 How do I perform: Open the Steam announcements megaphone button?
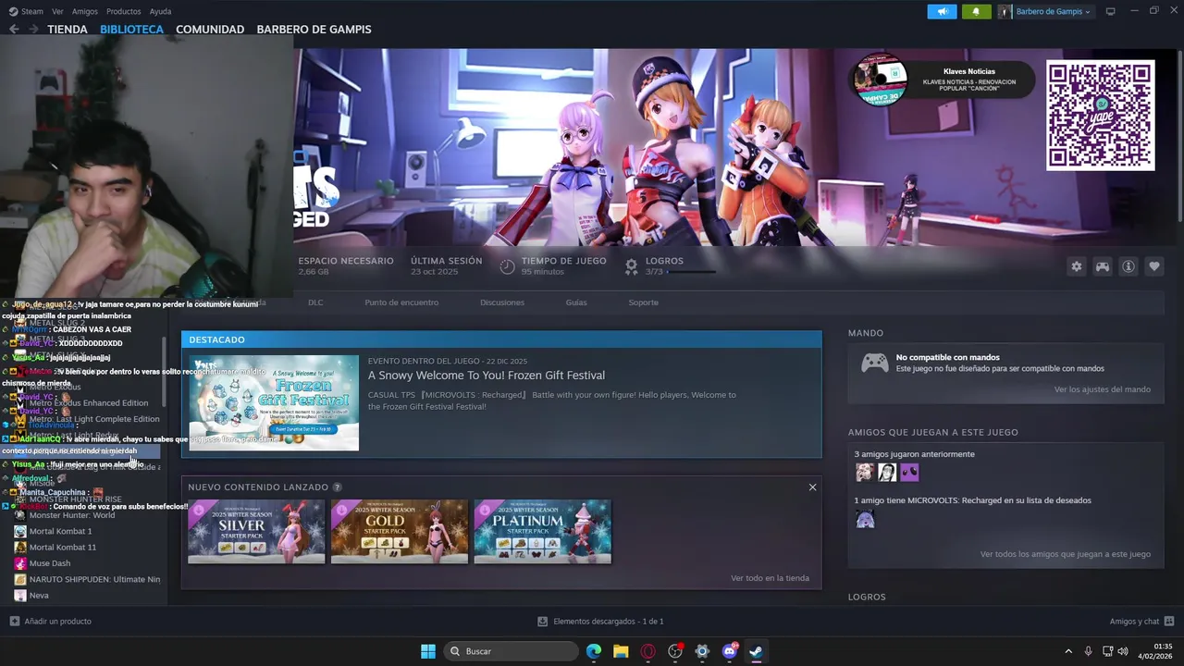tap(942, 11)
